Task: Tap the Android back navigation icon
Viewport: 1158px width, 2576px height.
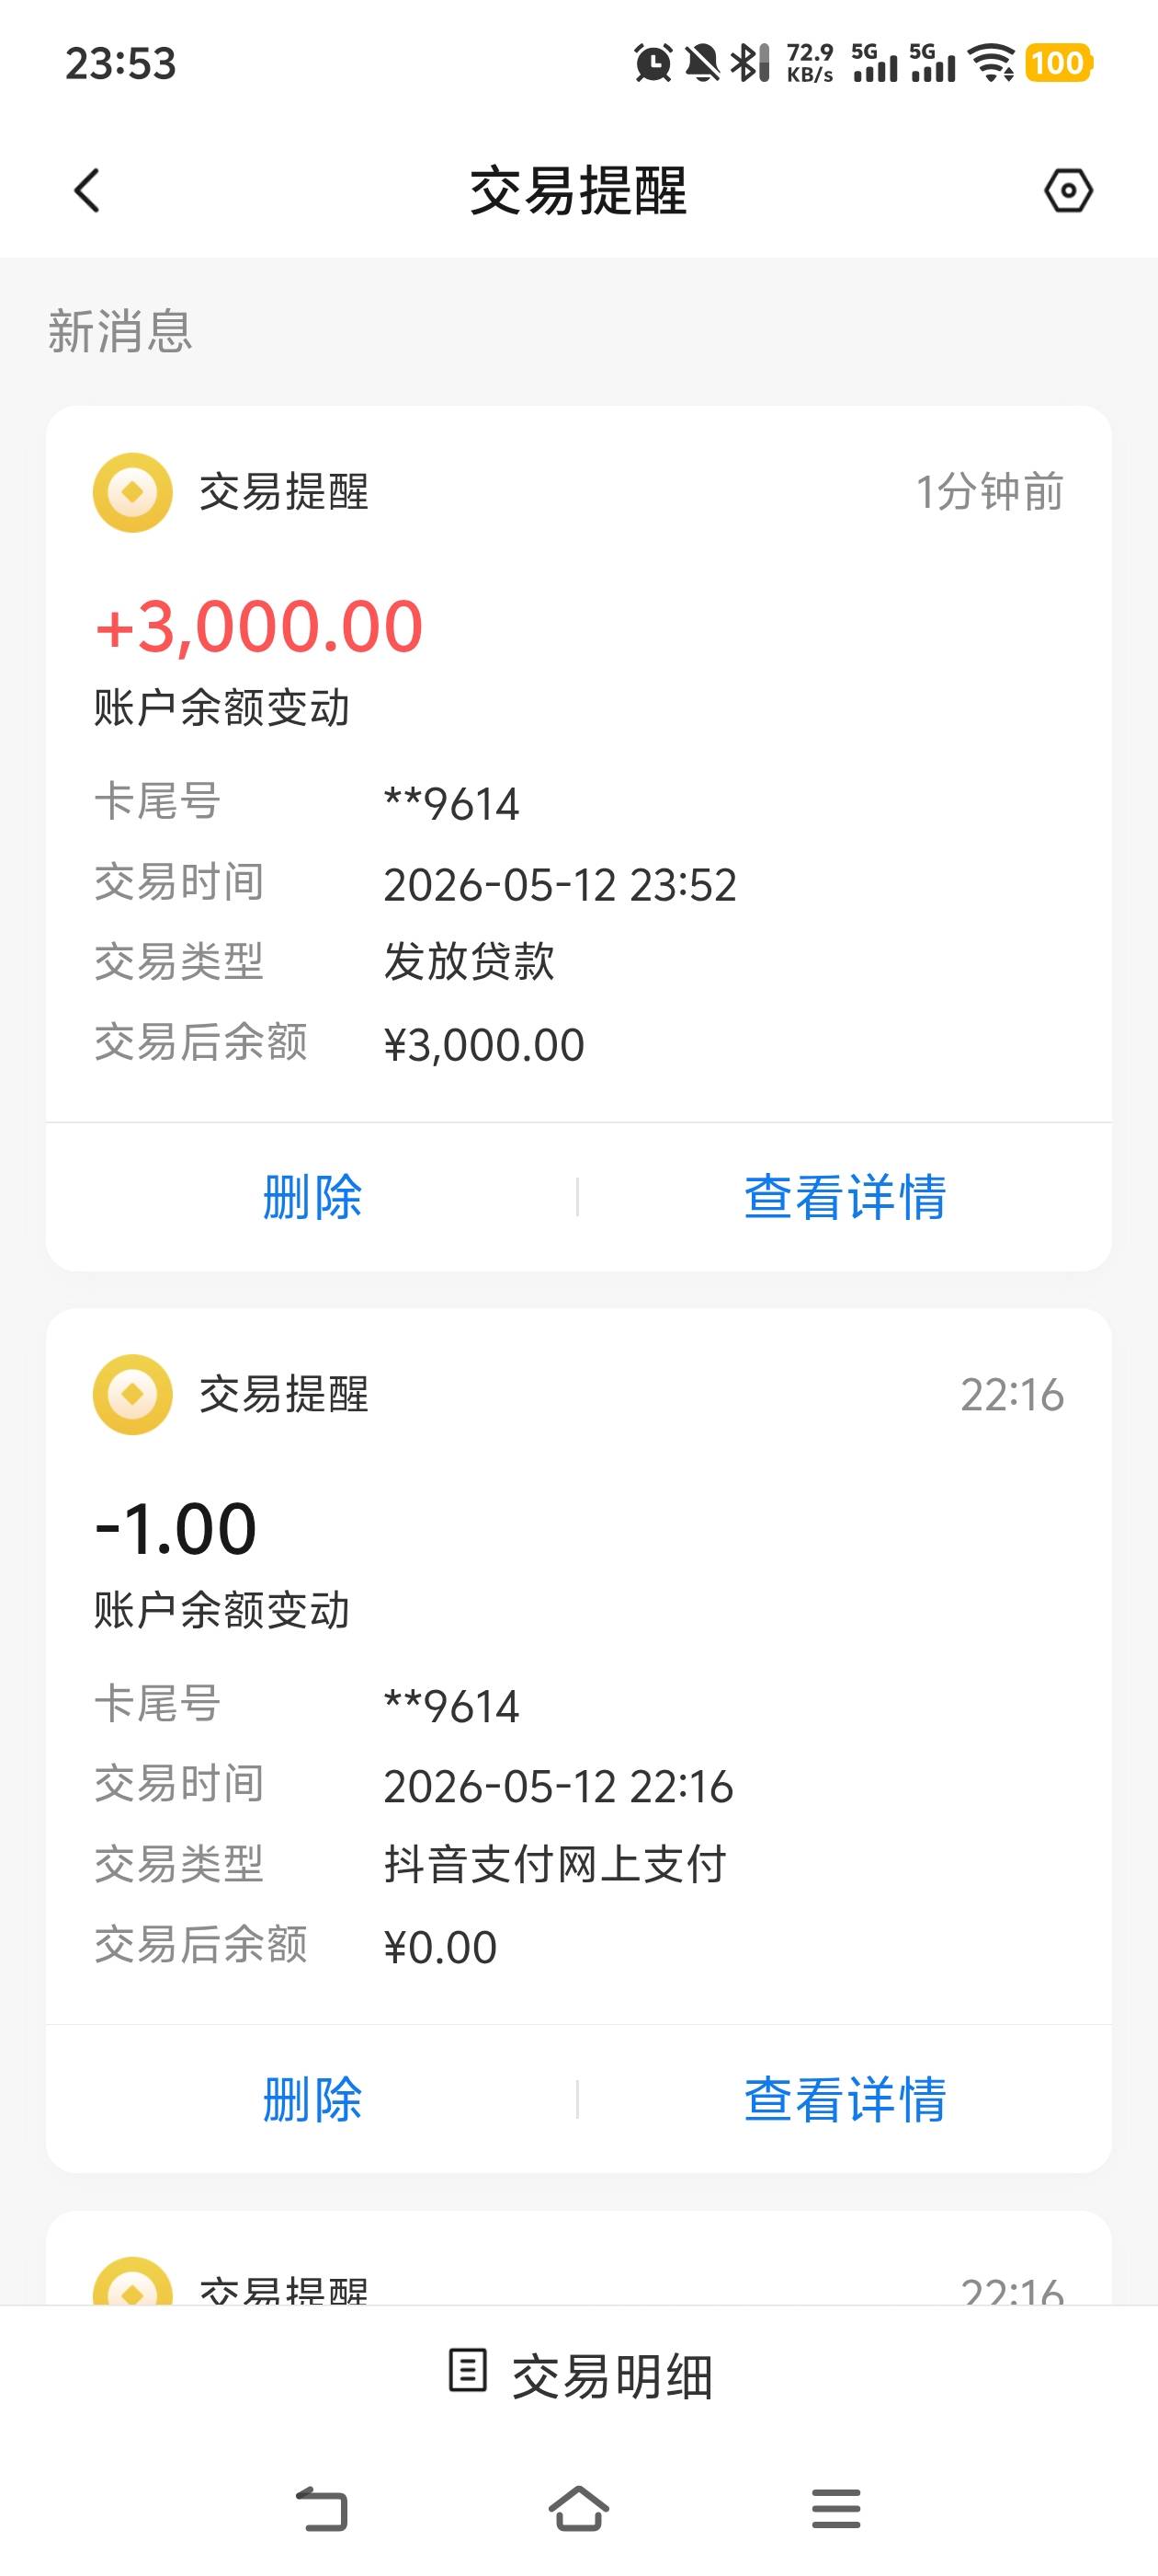Action: pos(322,2508)
